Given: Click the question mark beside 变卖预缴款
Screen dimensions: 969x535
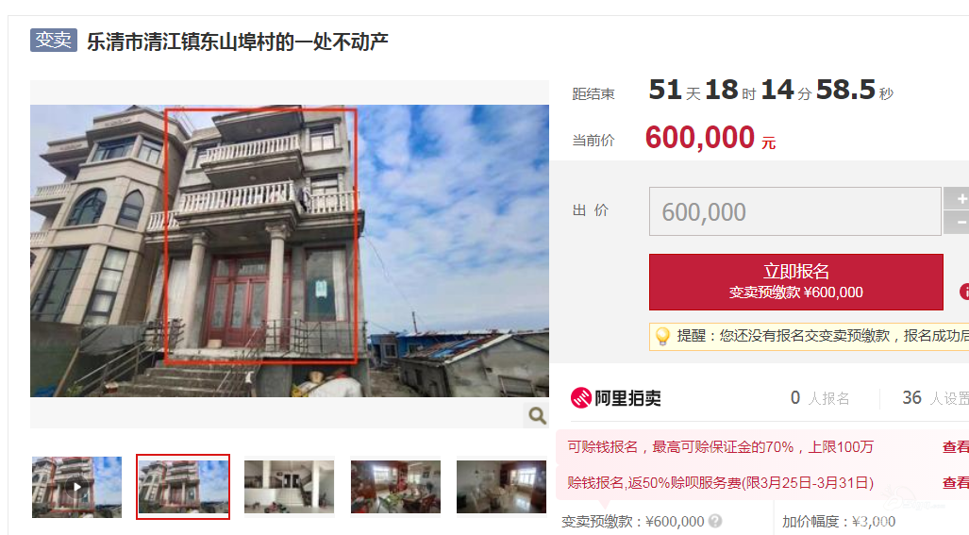Looking at the screenshot, I should (715, 521).
